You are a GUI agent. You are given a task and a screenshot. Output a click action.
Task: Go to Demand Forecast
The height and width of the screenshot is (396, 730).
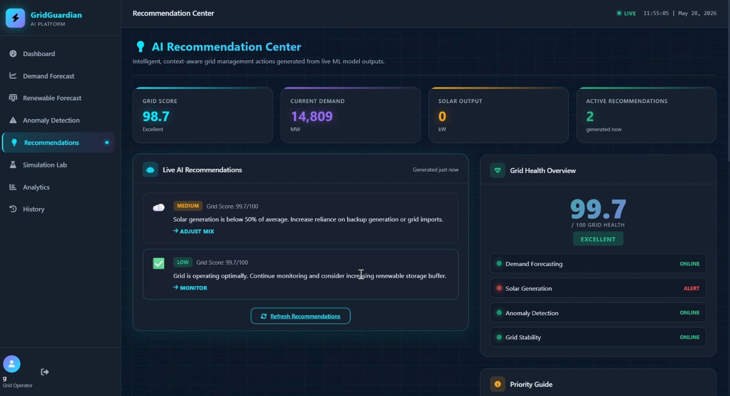click(x=58, y=76)
